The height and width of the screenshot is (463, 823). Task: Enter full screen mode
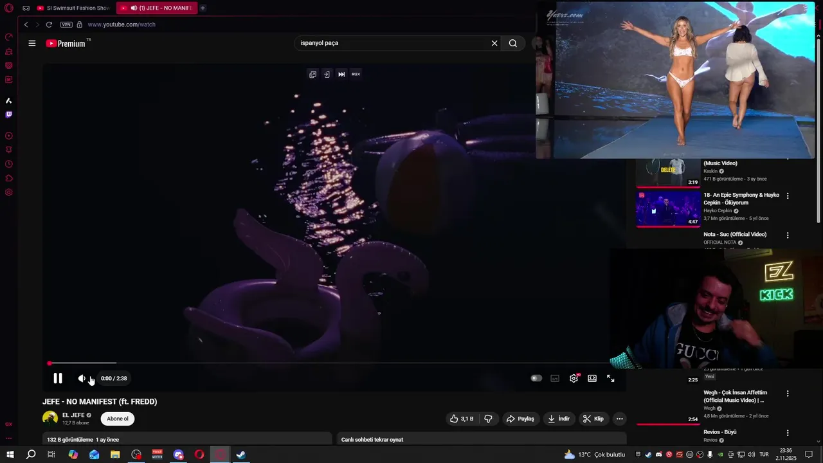[611, 379]
